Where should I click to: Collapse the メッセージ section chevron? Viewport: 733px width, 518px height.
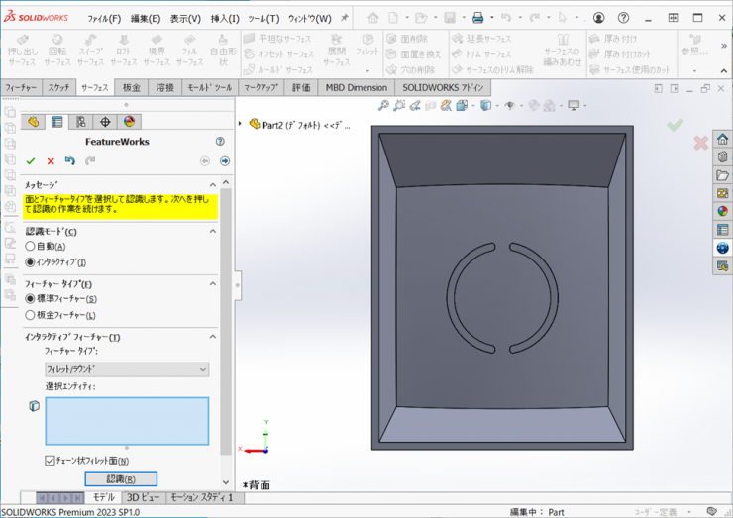(212, 185)
